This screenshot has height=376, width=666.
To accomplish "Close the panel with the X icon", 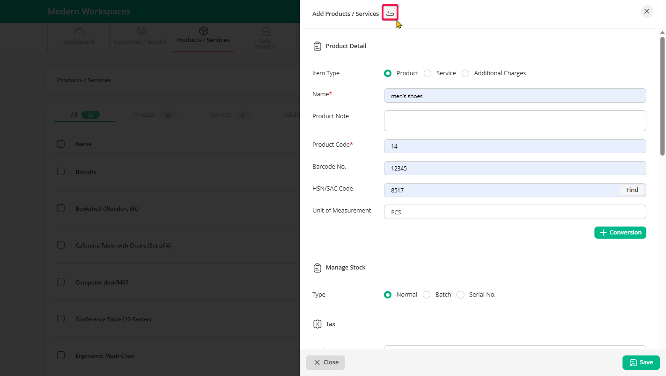I will 646,12.
